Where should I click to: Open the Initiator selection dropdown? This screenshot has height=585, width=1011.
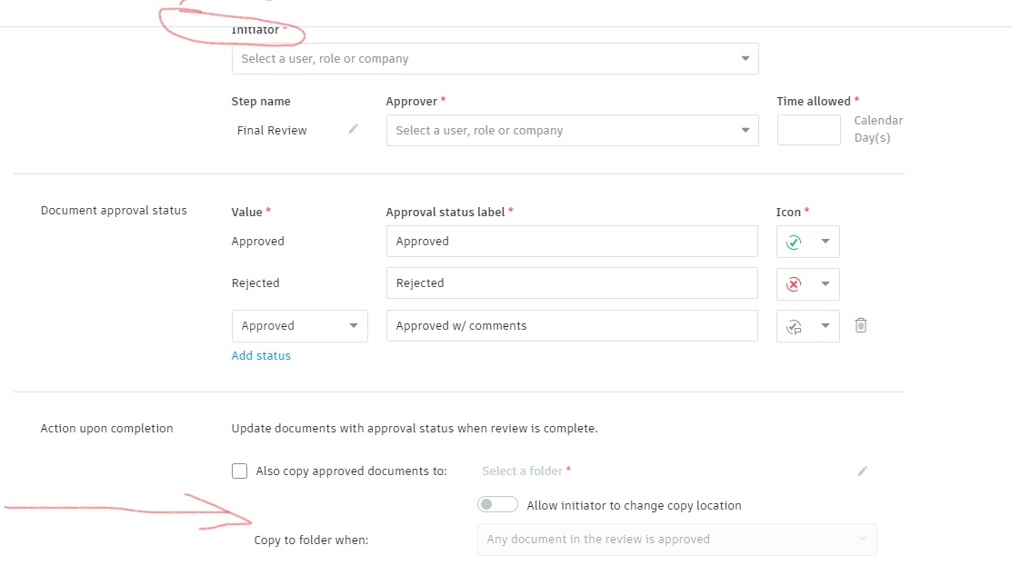click(745, 59)
